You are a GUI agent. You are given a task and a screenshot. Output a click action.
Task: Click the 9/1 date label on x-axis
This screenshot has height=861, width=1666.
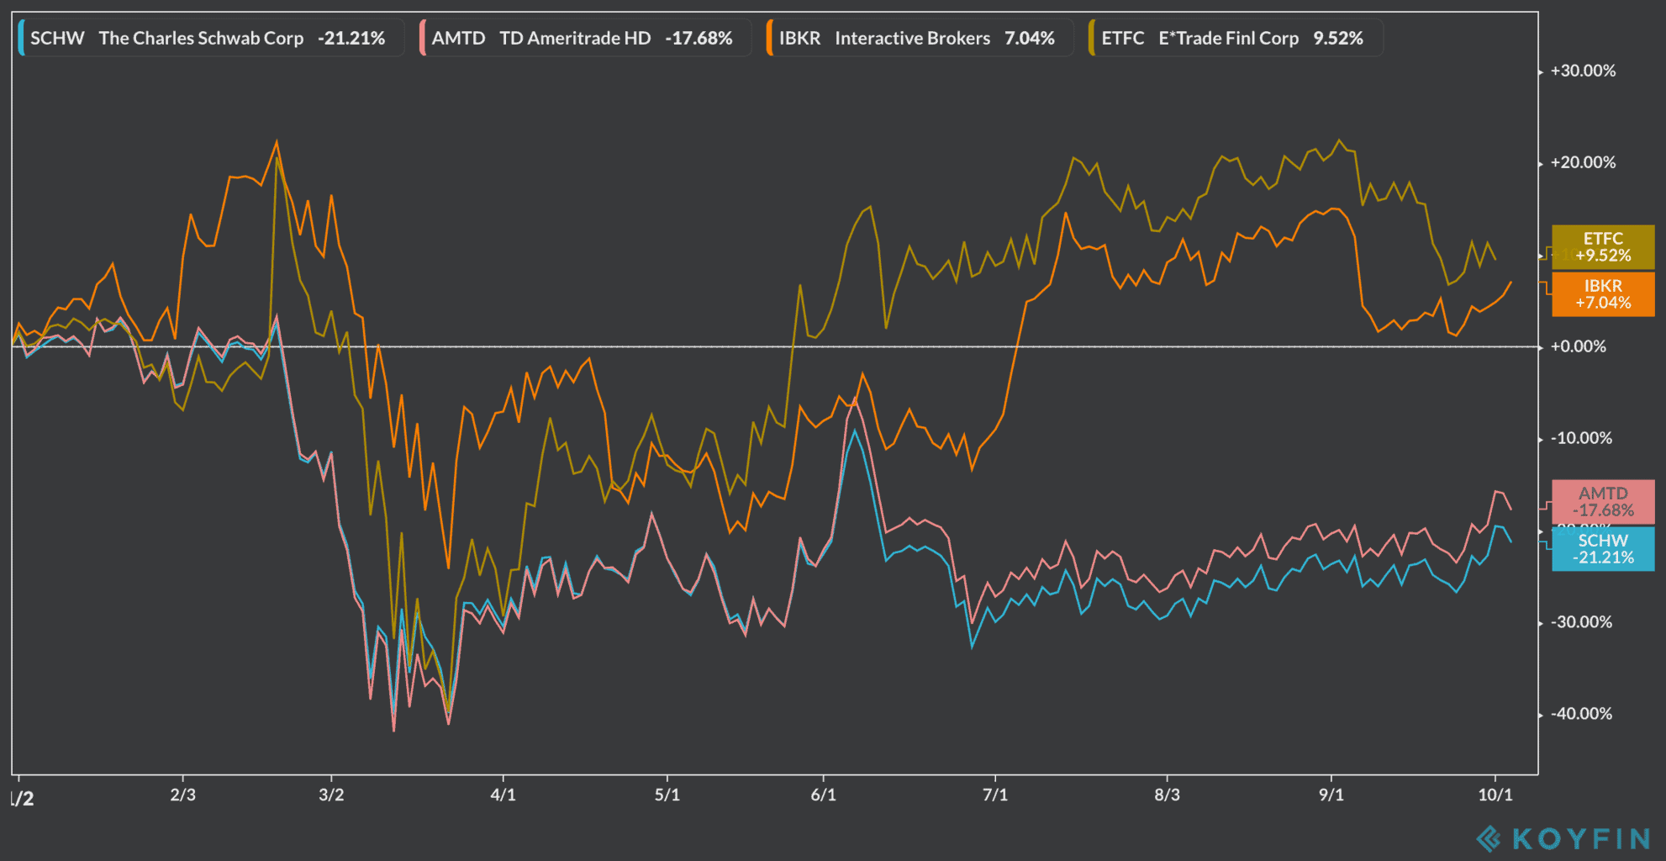[1331, 795]
